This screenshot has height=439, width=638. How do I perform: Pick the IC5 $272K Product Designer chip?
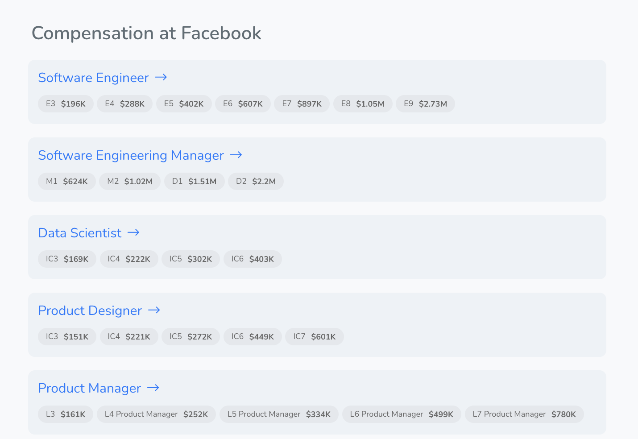point(191,336)
